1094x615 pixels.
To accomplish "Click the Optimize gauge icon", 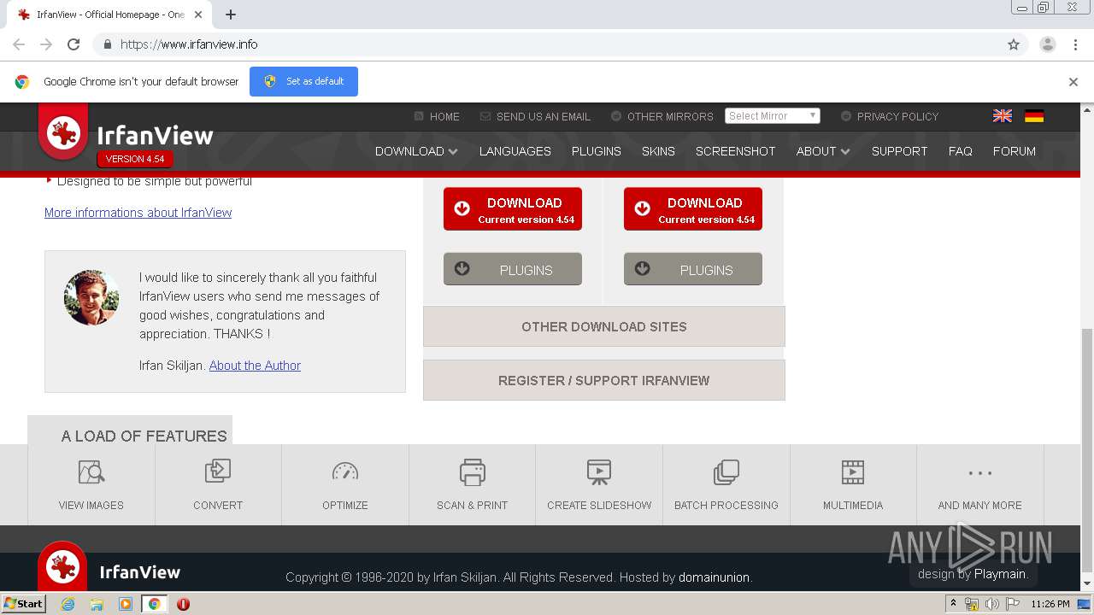I will pos(345,471).
